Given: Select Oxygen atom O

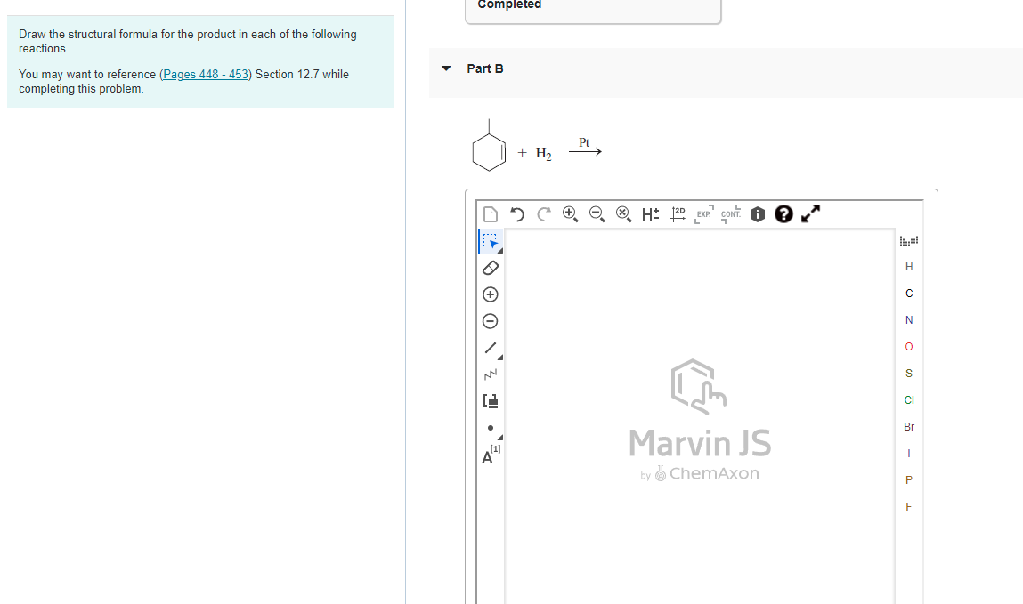Looking at the screenshot, I should pyautogui.click(x=909, y=347).
